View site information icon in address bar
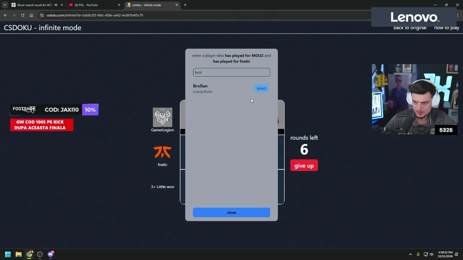 pyautogui.click(x=42, y=15)
